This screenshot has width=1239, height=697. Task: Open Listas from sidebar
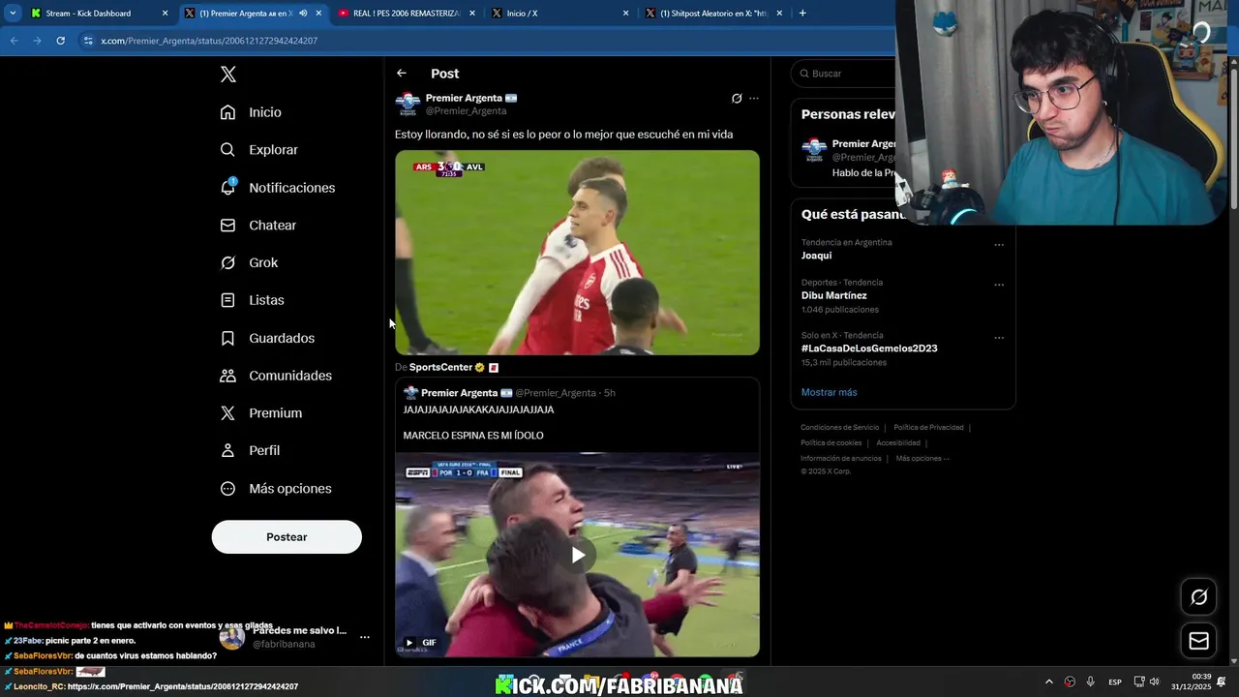click(x=252, y=300)
